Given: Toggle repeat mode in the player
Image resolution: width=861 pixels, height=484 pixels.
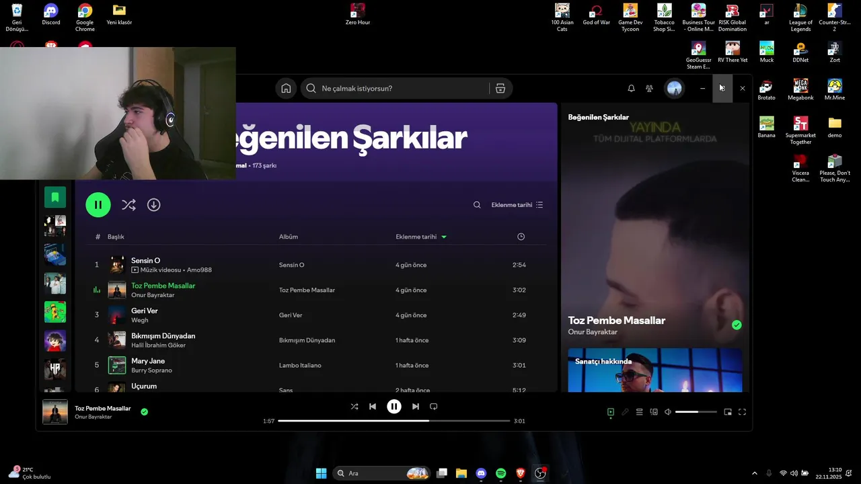Looking at the screenshot, I should pyautogui.click(x=434, y=407).
